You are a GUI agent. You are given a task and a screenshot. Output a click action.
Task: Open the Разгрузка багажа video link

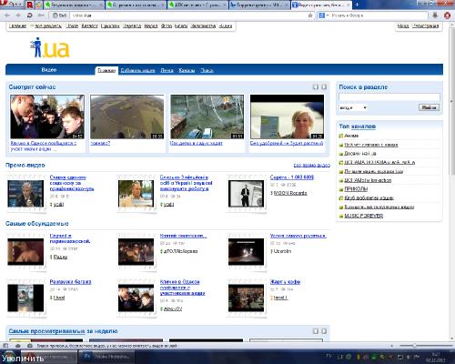[70, 282]
